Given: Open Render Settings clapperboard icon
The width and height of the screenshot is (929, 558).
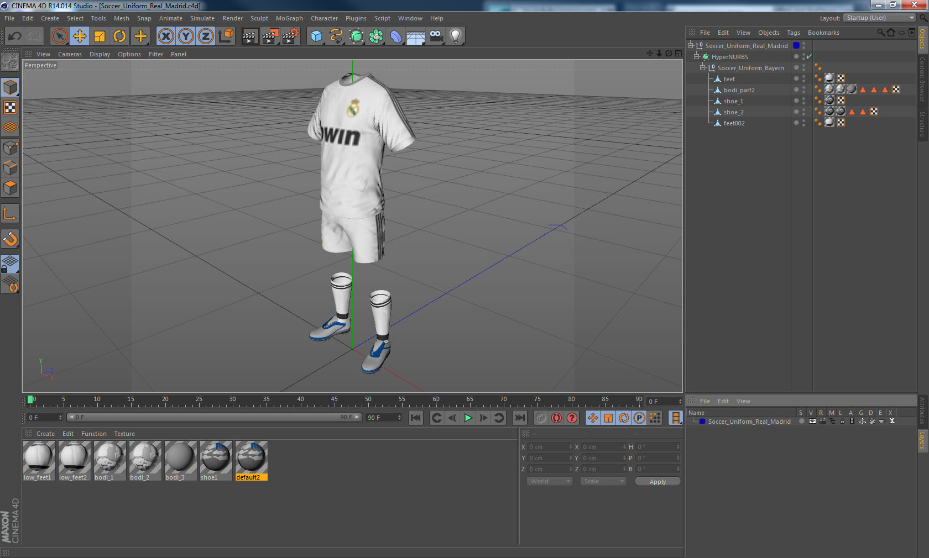Looking at the screenshot, I should (291, 36).
